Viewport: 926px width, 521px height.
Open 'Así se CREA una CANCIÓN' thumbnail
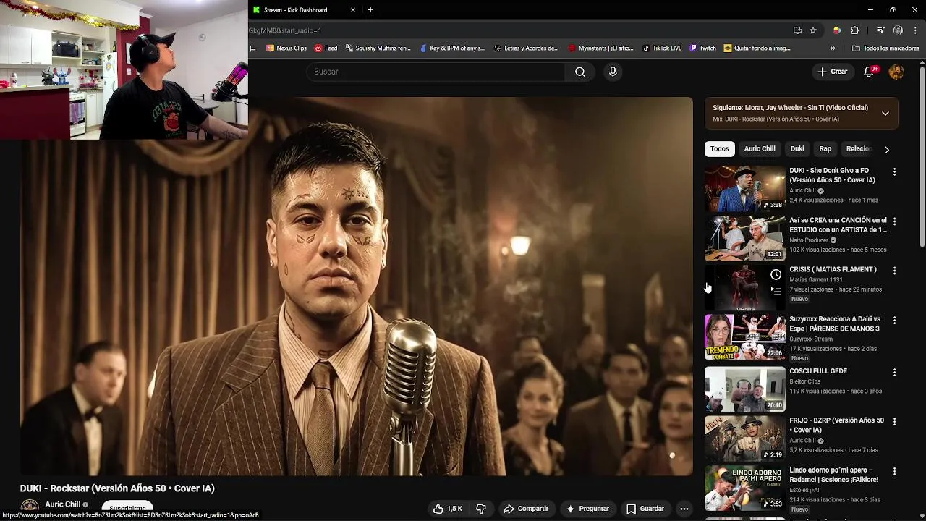coord(744,237)
